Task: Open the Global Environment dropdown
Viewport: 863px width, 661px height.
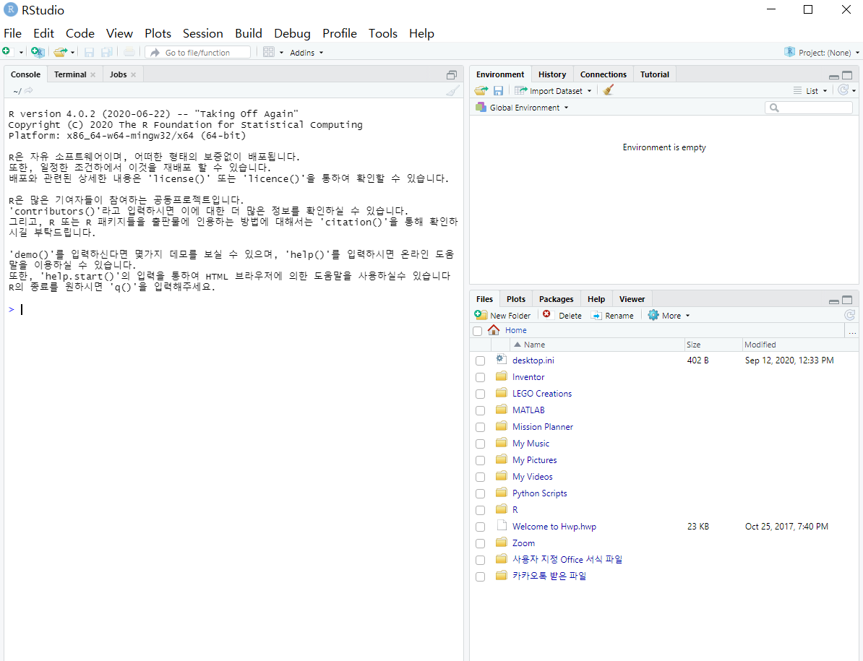Action: point(523,108)
